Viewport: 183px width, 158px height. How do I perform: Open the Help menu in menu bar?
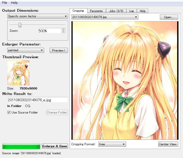click(x=14, y=2)
